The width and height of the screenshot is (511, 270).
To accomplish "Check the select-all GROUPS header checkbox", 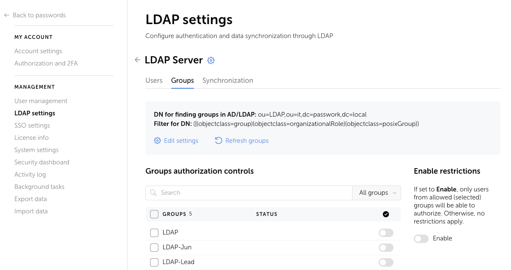I will [154, 214].
